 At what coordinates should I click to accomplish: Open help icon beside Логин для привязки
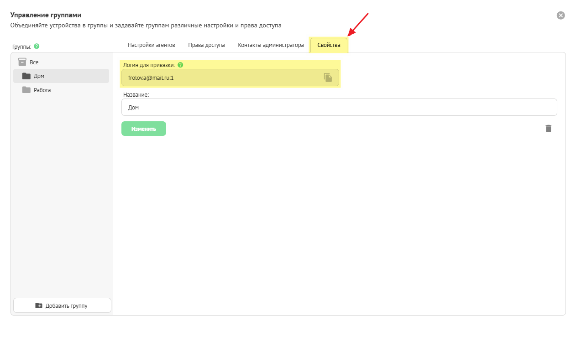[x=180, y=65]
